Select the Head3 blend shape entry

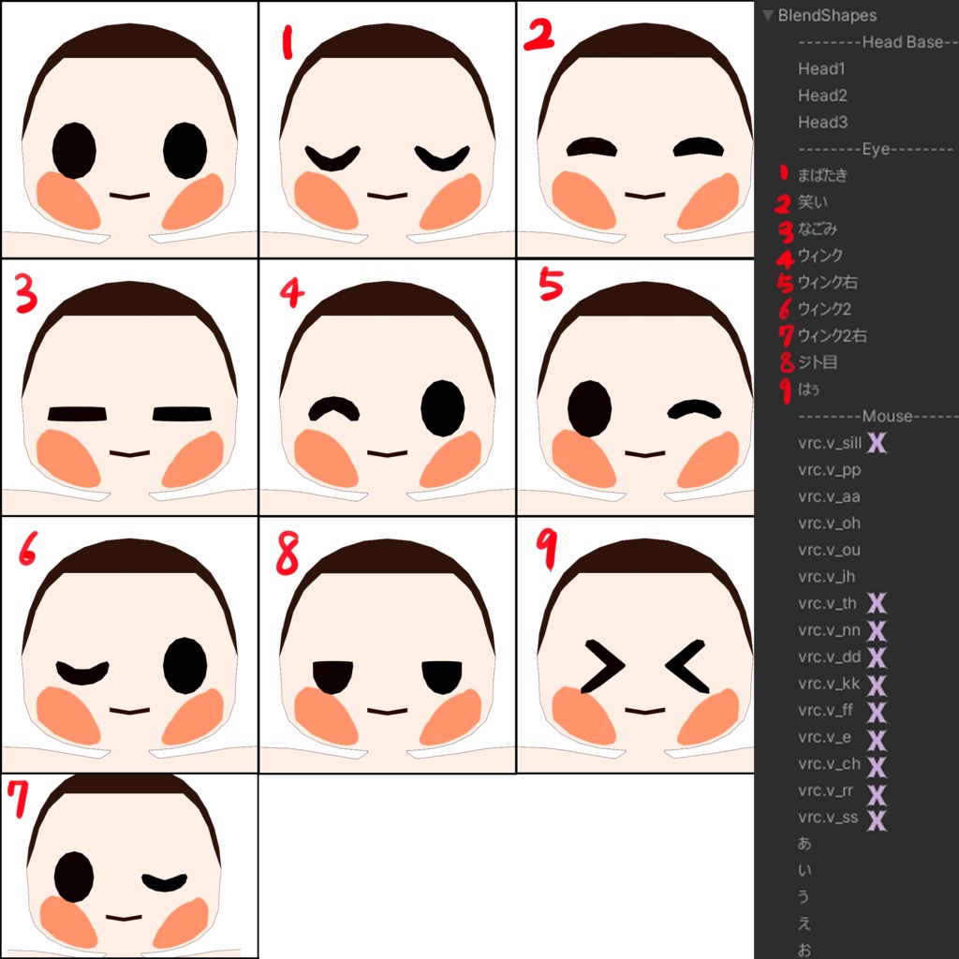click(822, 123)
